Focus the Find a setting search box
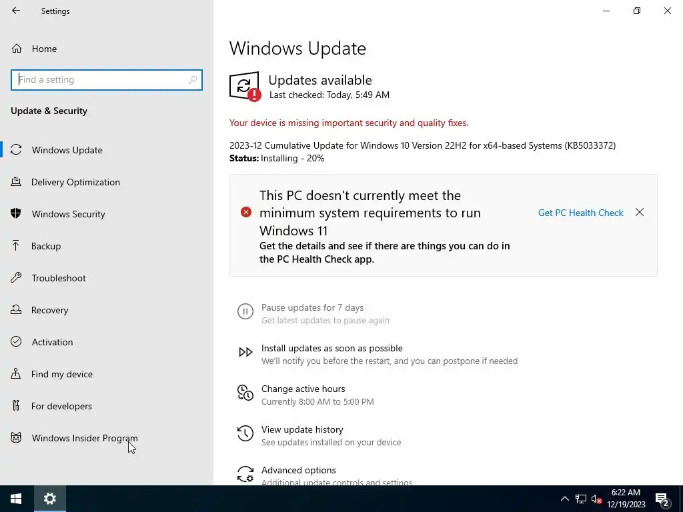The width and height of the screenshot is (683, 512). tap(107, 80)
